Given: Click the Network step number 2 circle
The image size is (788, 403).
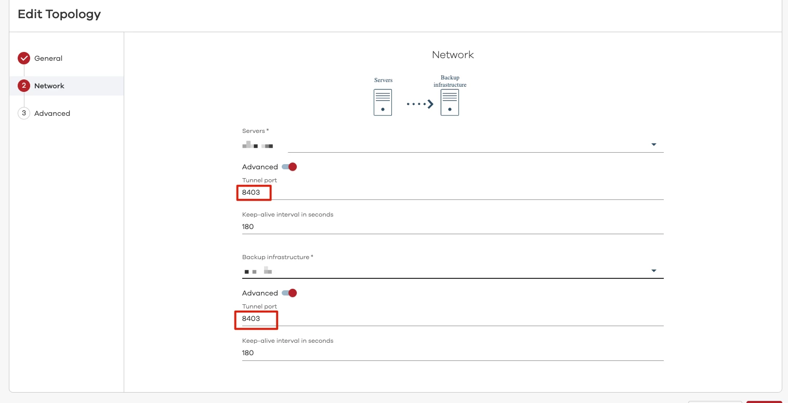Looking at the screenshot, I should tap(24, 86).
